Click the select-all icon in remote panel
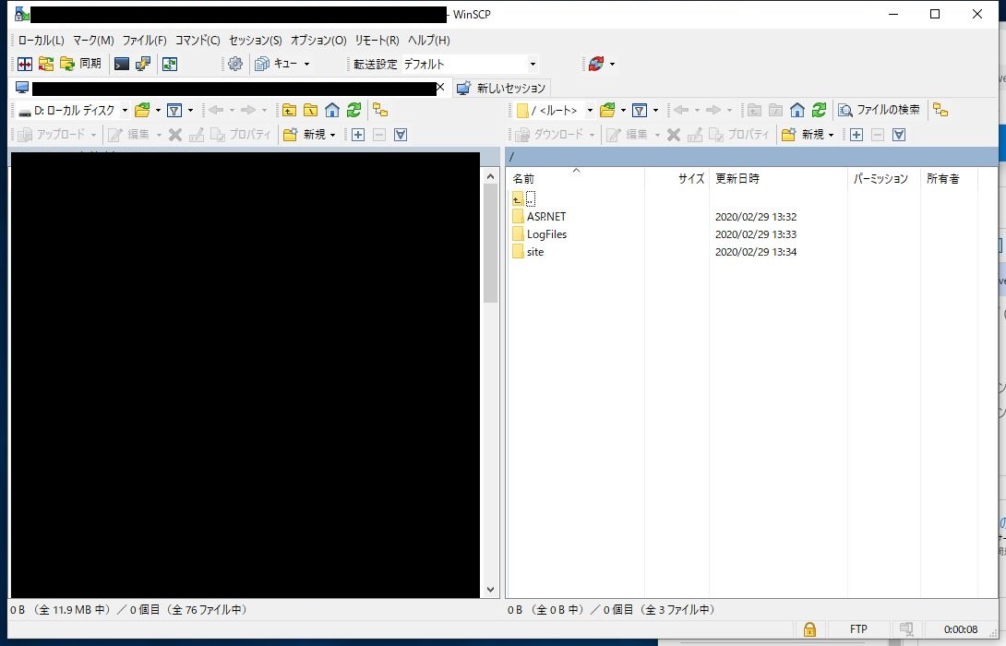Viewport: 1006px width, 646px height. (899, 134)
